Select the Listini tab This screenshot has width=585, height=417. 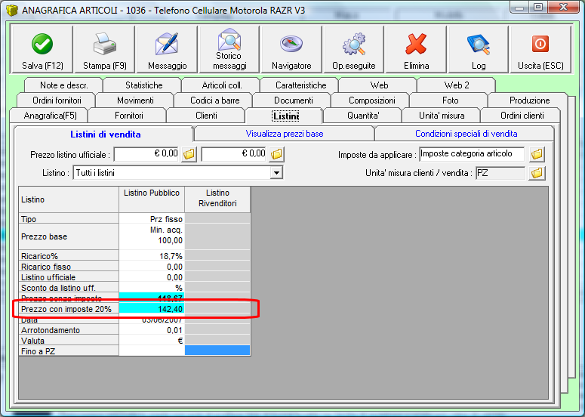[285, 116]
